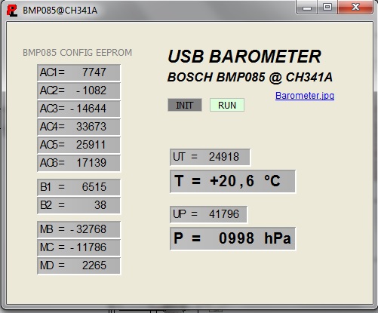This screenshot has height=313, width=378.
Task: Select the pressure P hPa readout
Action: coord(232,238)
